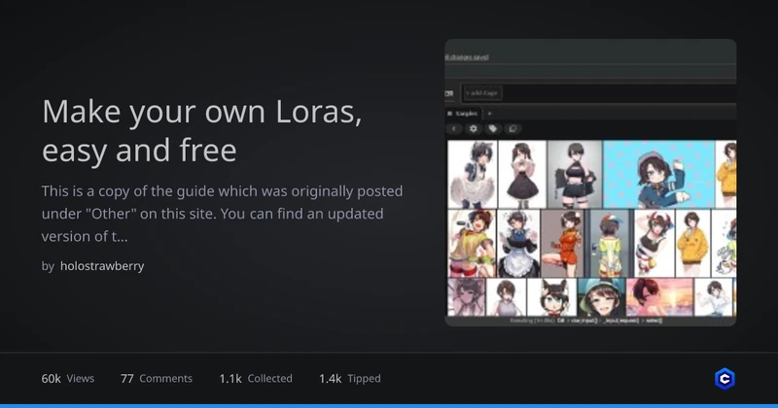
Task: Select the pink sketch face thumbnail in bottom row
Action: click(466, 297)
